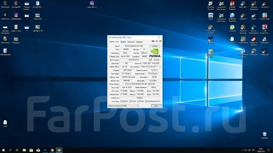Open Hustle Castle desktop shortcut

coord(264,17)
